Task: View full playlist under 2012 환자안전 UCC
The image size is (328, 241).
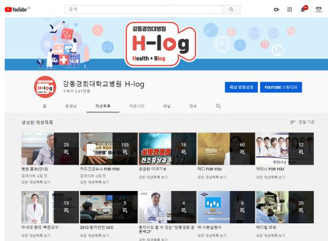Action: pos(95,236)
